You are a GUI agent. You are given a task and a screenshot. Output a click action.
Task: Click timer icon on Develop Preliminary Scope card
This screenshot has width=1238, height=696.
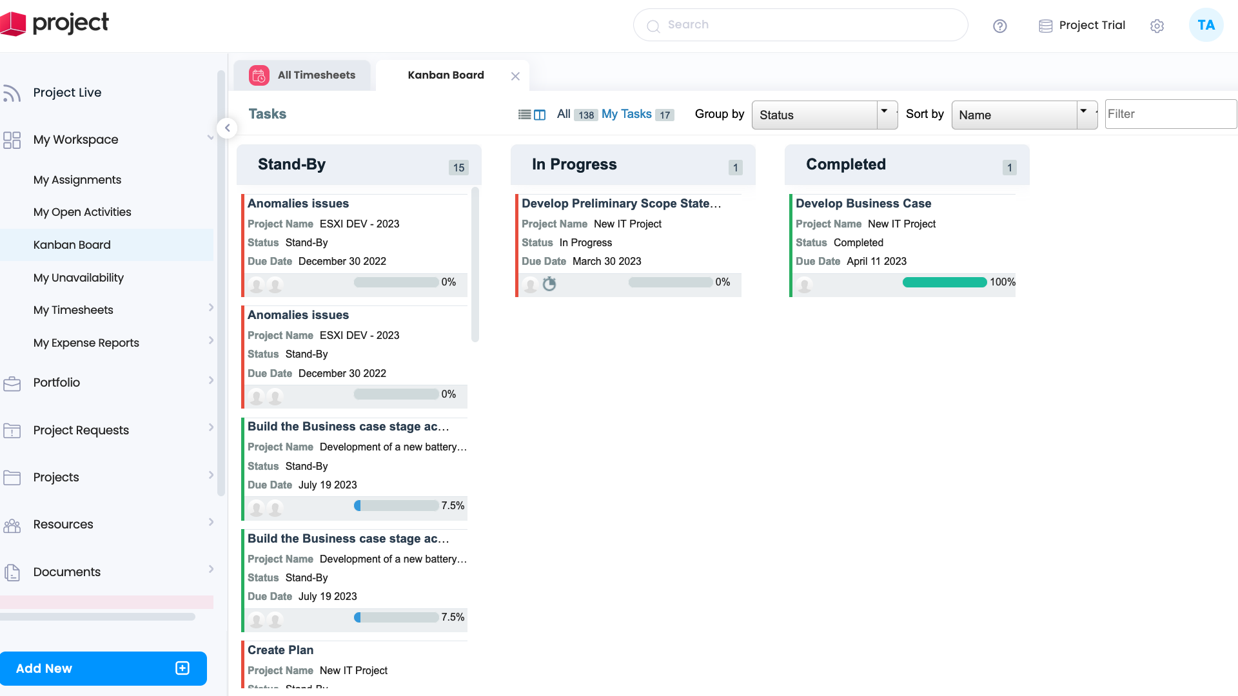tap(549, 284)
